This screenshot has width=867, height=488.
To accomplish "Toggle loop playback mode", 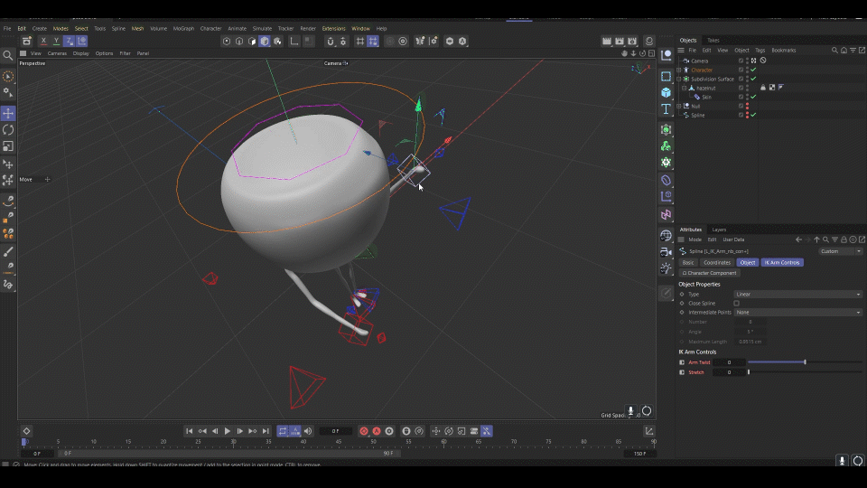I will 283,431.
